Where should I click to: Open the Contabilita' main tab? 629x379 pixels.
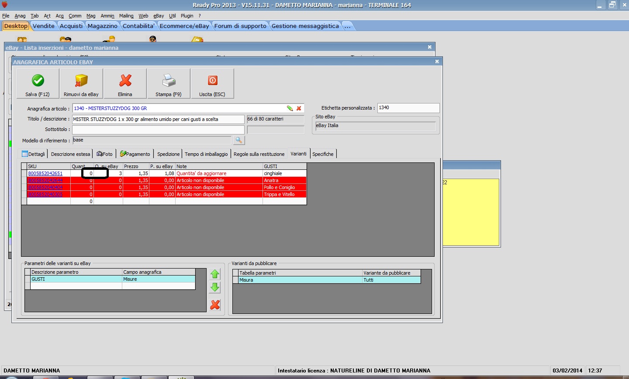[138, 26]
